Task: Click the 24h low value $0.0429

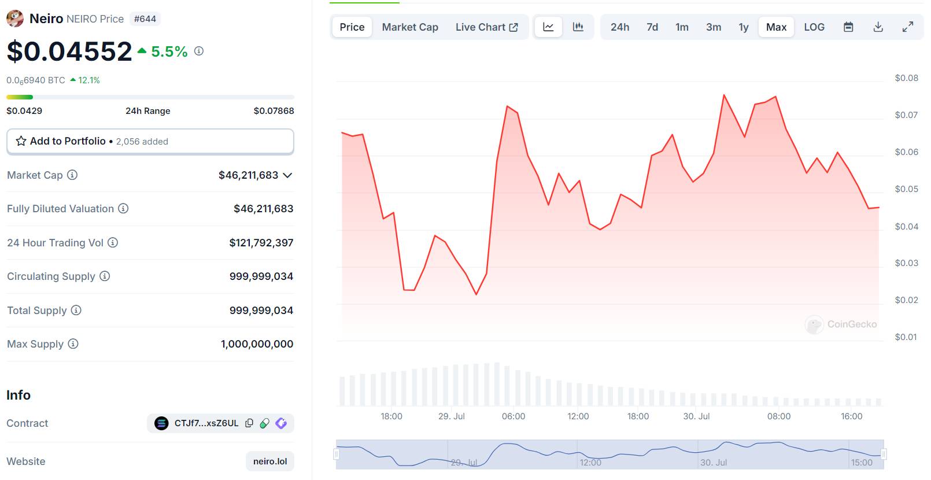Action: (x=24, y=111)
